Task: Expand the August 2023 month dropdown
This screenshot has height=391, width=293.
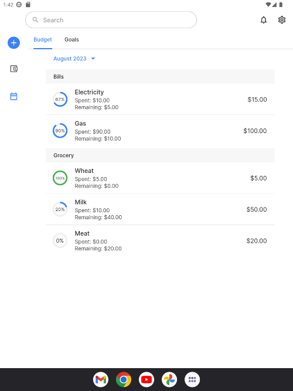Action: (74, 59)
